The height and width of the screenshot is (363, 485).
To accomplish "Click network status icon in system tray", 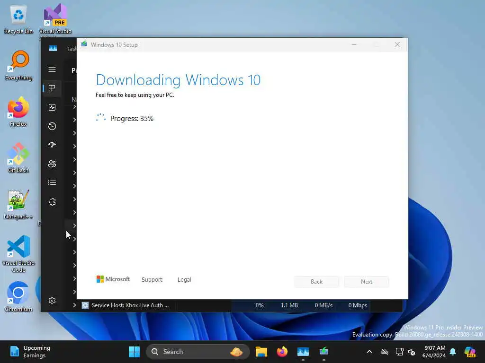I will [399, 352].
